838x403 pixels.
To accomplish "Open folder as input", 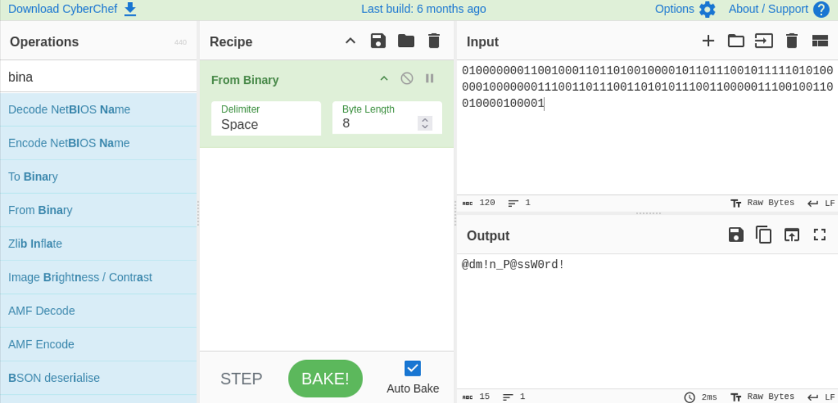I will click(x=736, y=41).
